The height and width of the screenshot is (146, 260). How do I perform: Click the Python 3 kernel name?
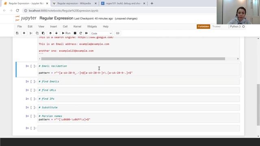235,26
